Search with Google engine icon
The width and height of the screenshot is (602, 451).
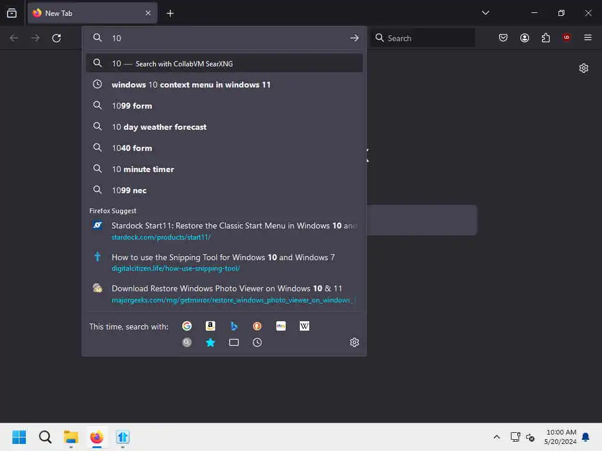187,326
